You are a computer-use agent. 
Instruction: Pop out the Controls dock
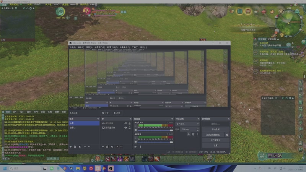(x=228, y=119)
